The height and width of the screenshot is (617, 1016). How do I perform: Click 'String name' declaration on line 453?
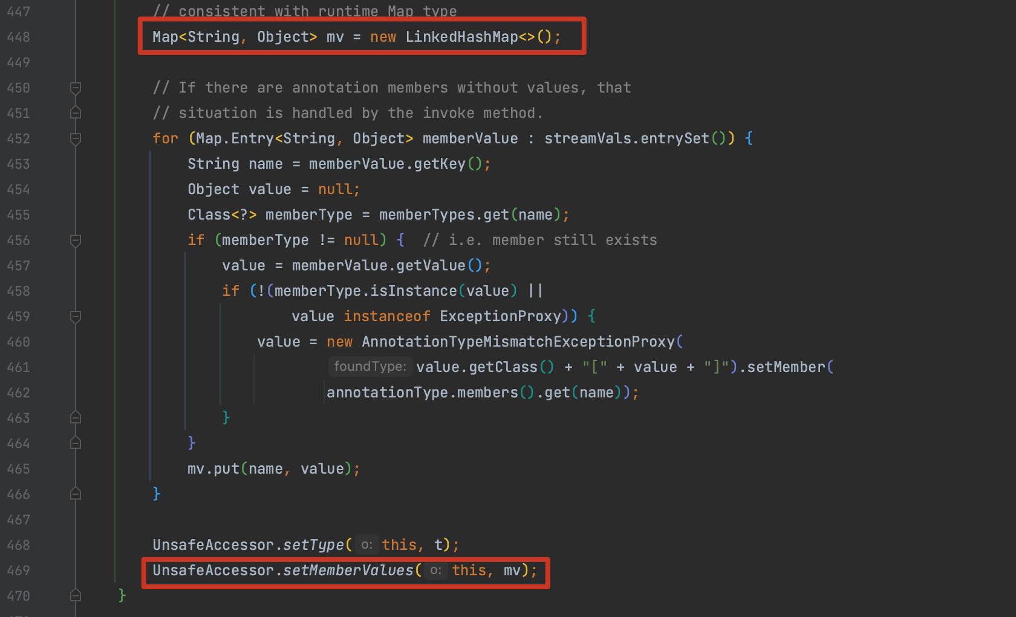pyautogui.click(x=235, y=164)
